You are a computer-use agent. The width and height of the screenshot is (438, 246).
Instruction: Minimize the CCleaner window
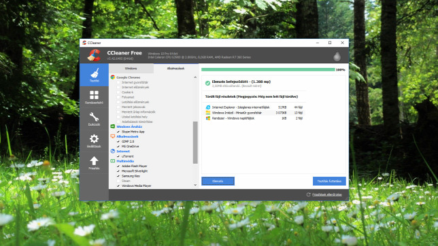pyautogui.click(x=318, y=43)
